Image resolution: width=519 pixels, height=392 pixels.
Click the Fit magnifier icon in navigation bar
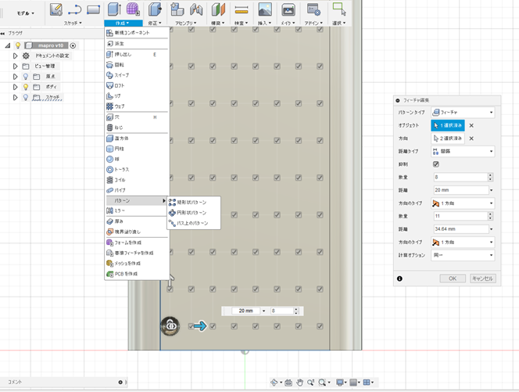(322, 383)
